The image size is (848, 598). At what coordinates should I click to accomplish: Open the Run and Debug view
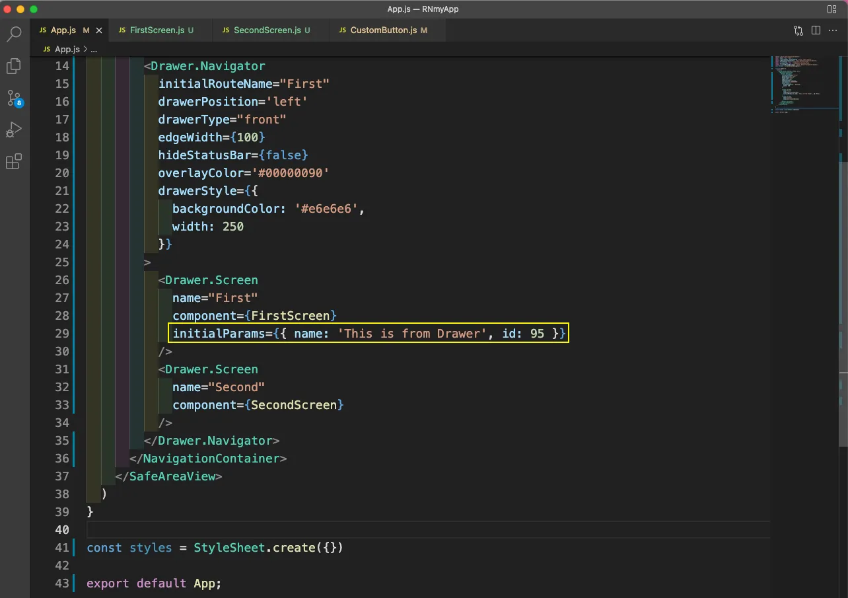(x=14, y=130)
